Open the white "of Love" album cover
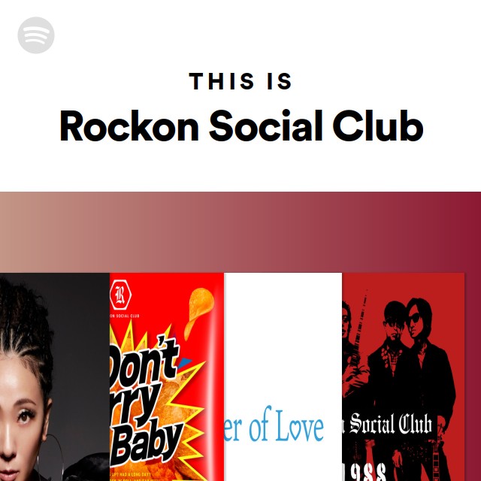Screen dimensions: 481x481 coord(283,377)
